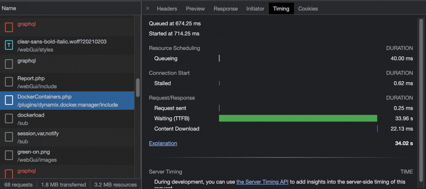Select the Response tab

coord(225,9)
